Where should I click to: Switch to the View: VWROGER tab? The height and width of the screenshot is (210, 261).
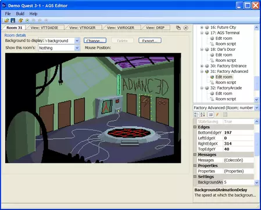pos(120,28)
